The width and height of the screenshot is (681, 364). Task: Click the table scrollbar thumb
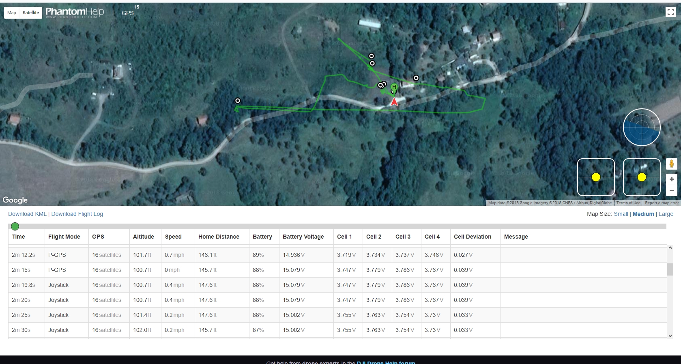click(x=670, y=269)
